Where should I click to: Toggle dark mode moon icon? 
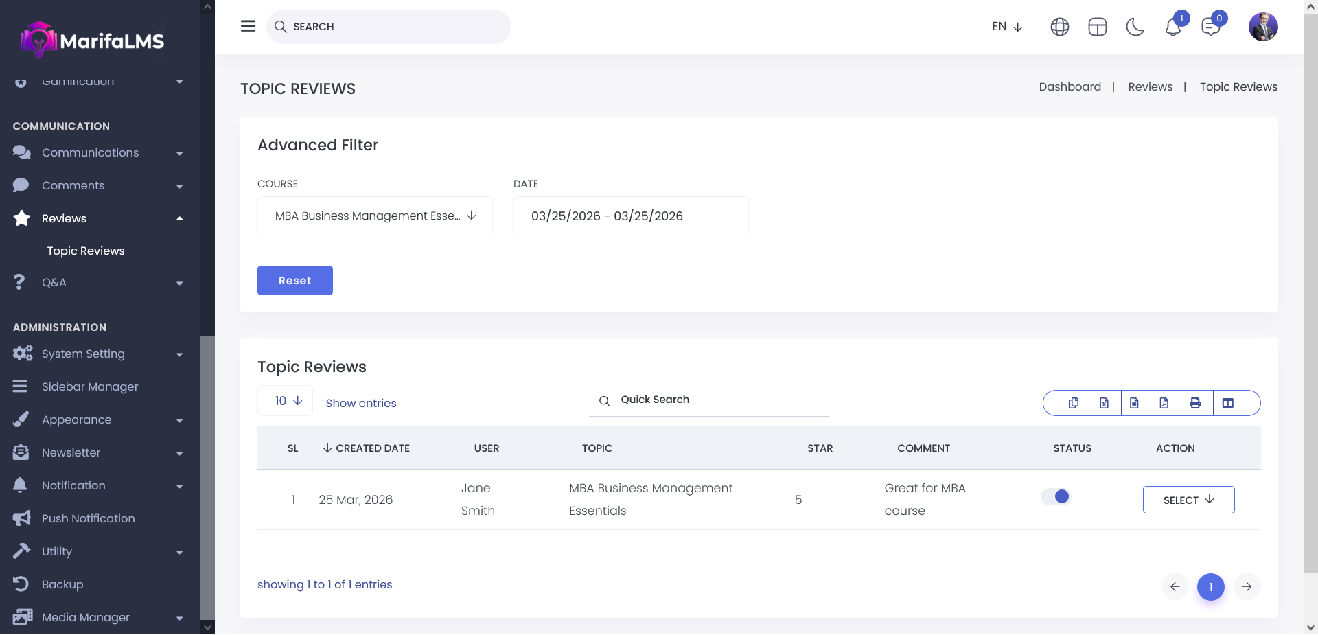[x=1135, y=27]
